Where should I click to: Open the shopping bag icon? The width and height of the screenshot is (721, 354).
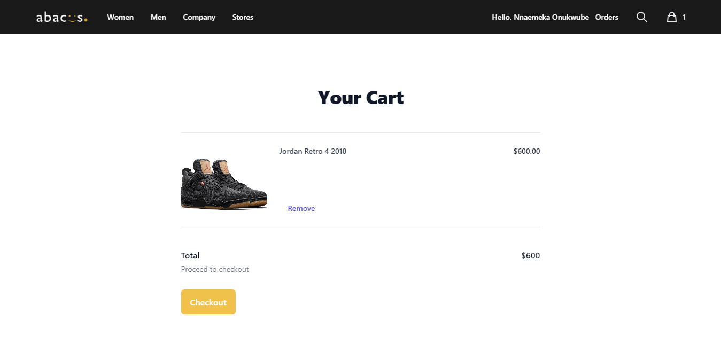[x=672, y=17]
